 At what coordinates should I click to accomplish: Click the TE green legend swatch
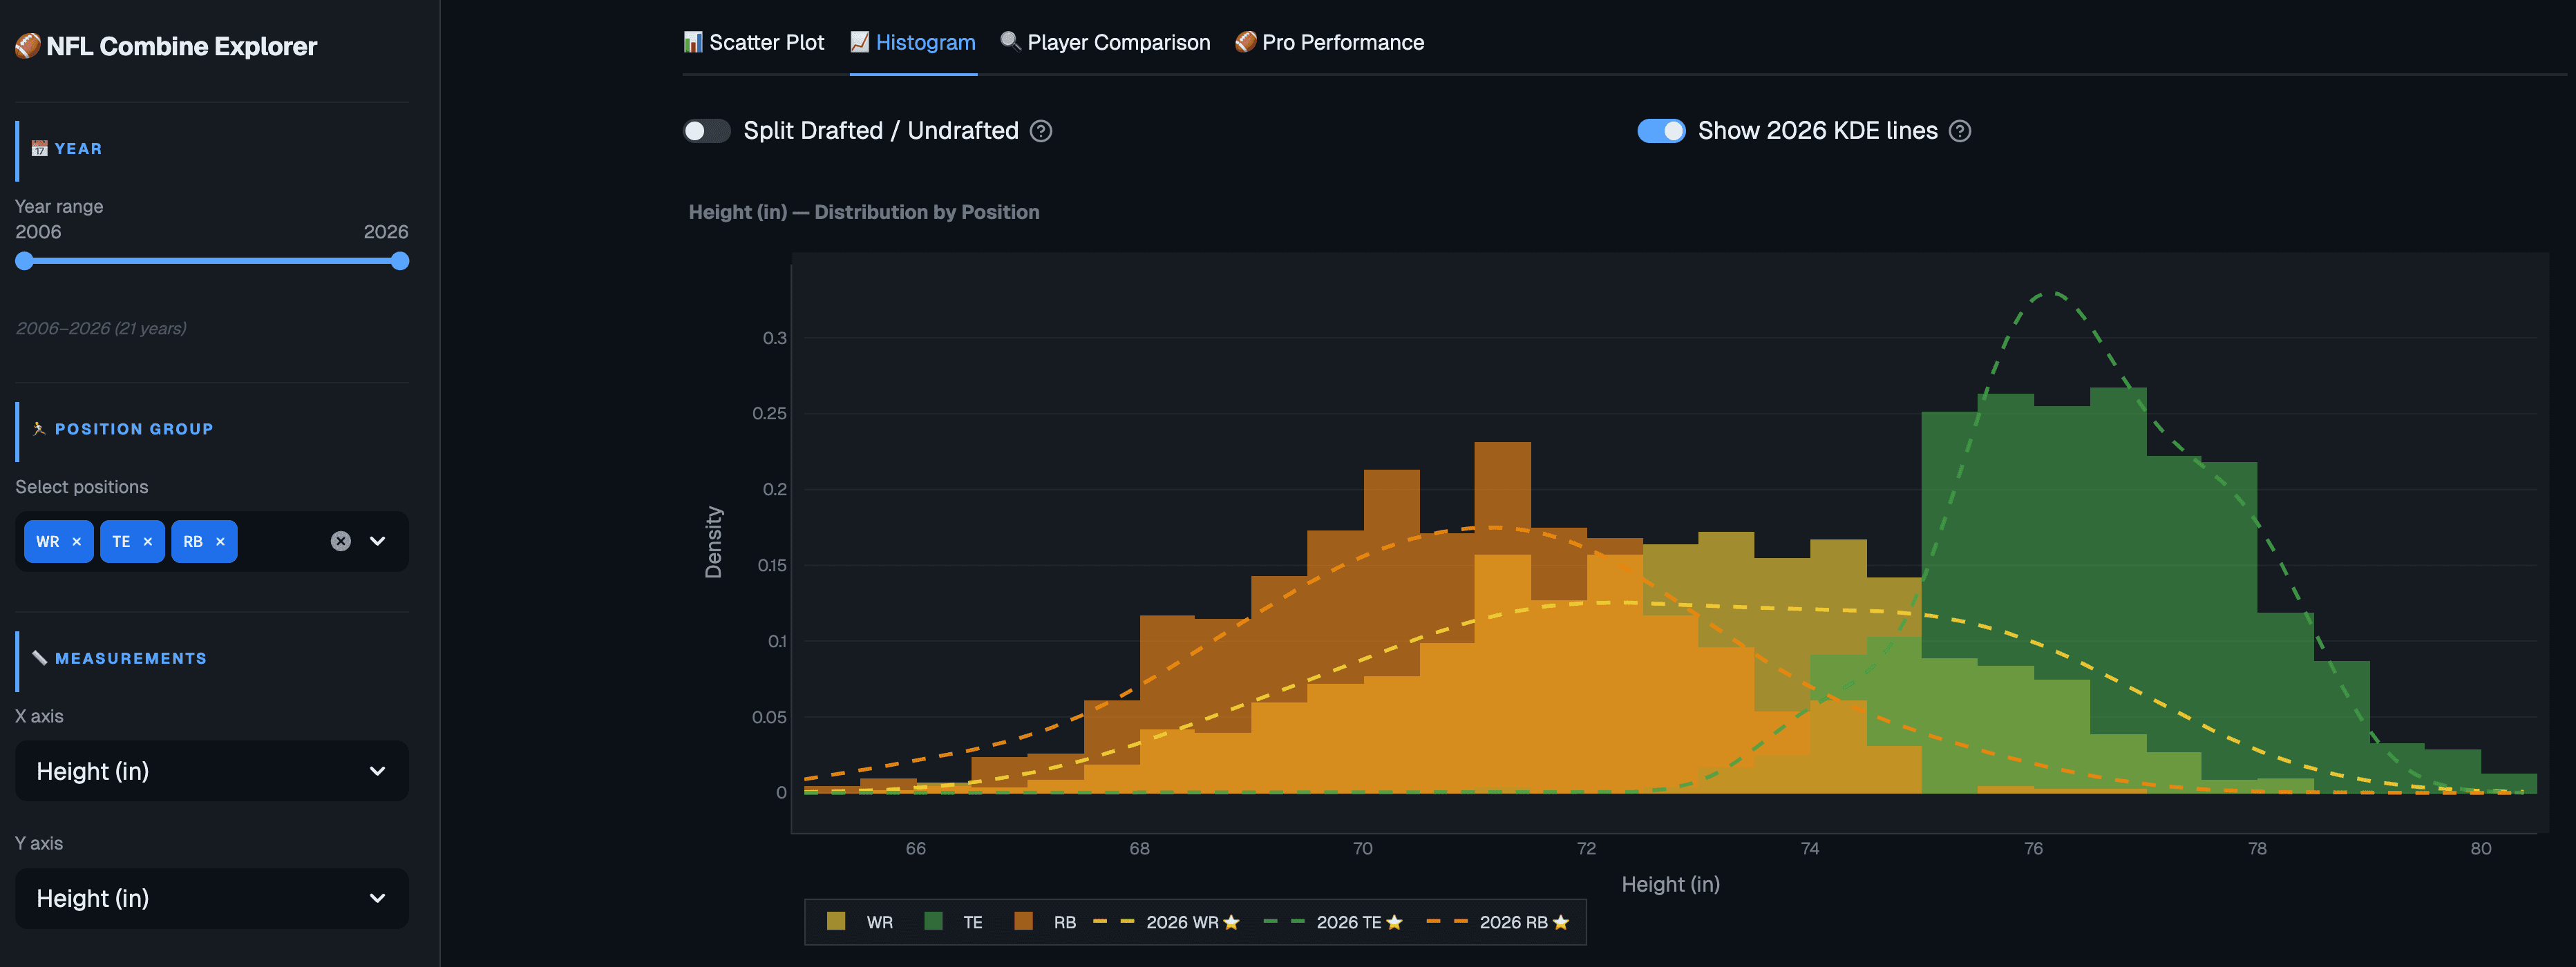(933, 921)
